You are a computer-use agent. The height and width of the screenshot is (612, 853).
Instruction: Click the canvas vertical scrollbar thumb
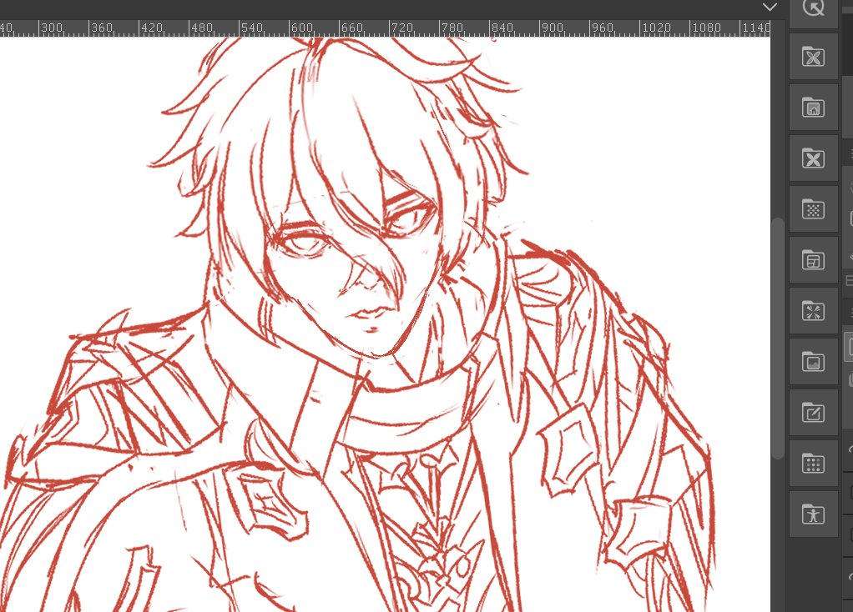pos(778,339)
